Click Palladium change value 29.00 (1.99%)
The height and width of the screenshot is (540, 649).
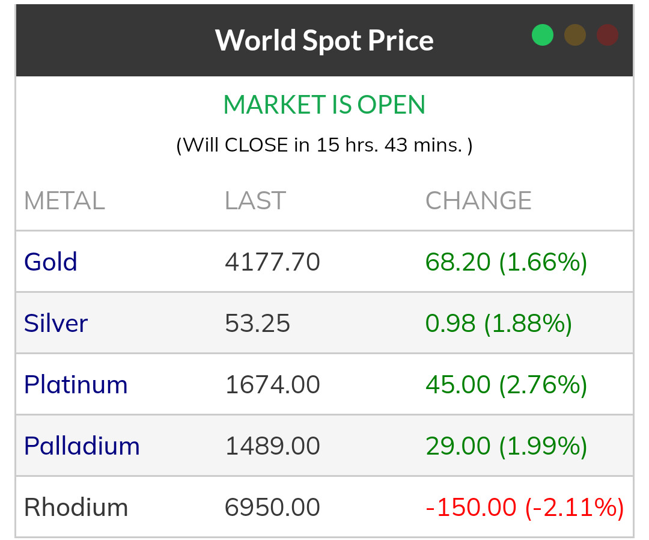pyautogui.click(x=506, y=446)
